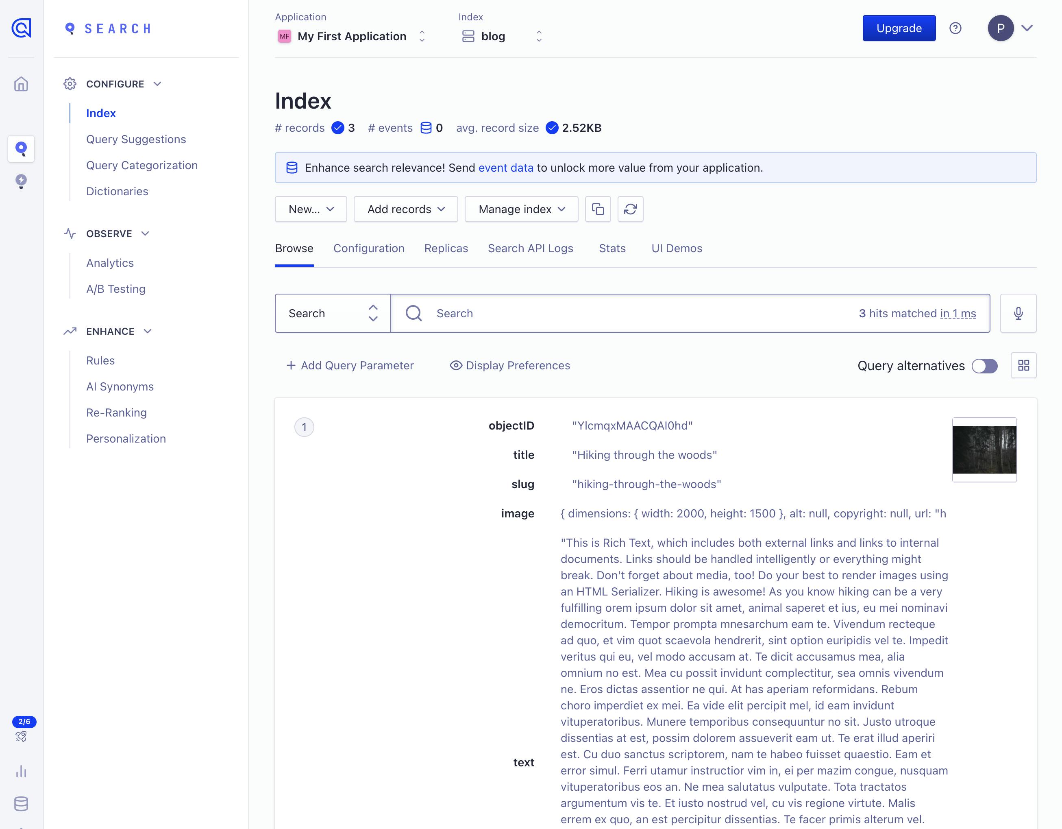Toggle the OBSERVE section expander
The width and height of the screenshot is (1062, 829).
tap(146, 234)
